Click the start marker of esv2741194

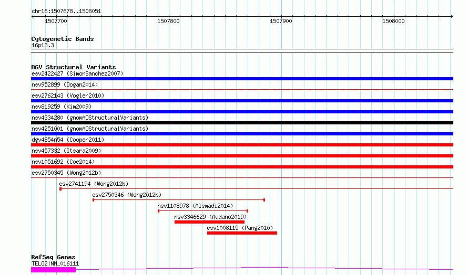click(60, 189)
